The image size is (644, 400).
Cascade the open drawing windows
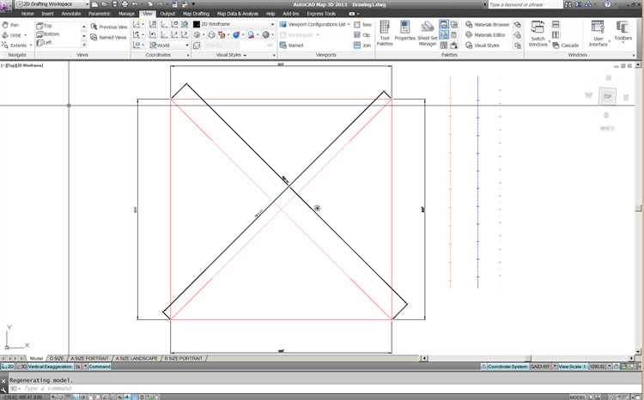pos(566,45)
